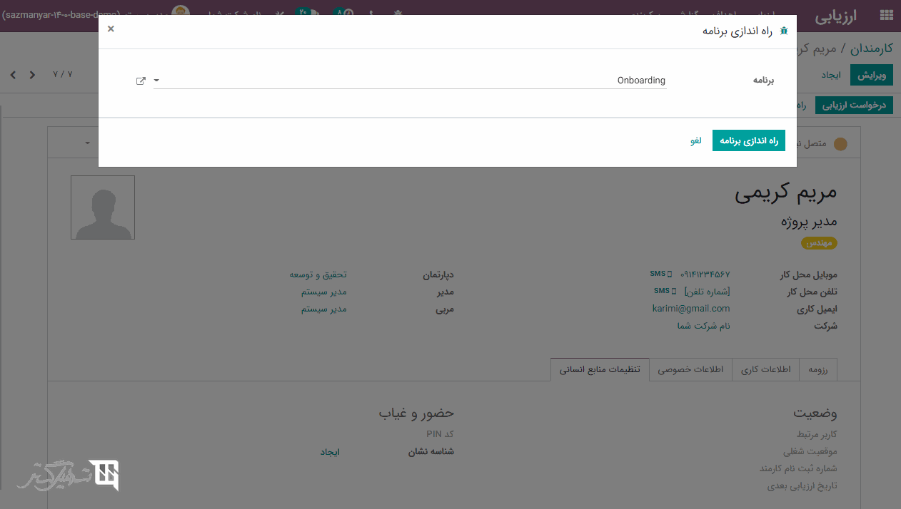Click the job title مدیر پروژه

tap(810, 222)
